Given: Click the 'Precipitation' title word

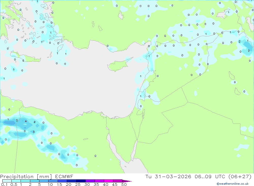Looking at the screenshot, I should (x=17, y=177).
